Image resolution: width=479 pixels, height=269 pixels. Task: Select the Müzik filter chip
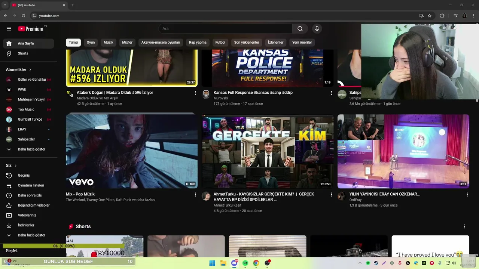coord(109,43)
